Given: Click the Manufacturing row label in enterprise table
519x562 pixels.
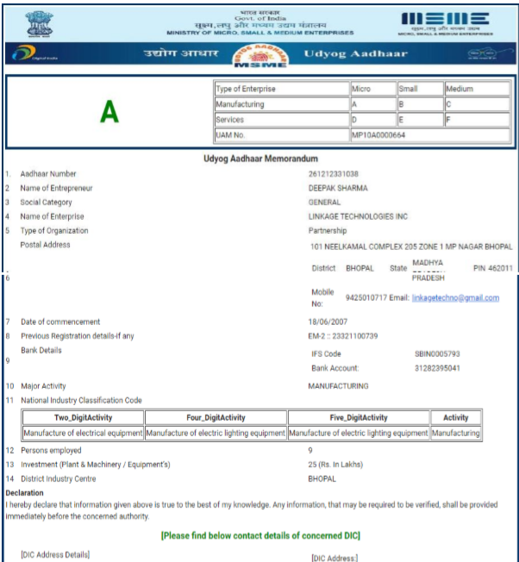Looking at the screenshot, I should [x=282, y=104].
